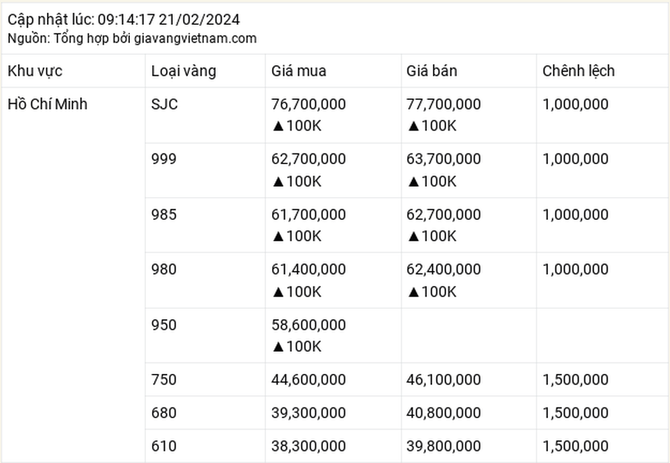Click the up-triangle under 76,700,000
Viewport: 670px width, 463px height.
(278, 126)
